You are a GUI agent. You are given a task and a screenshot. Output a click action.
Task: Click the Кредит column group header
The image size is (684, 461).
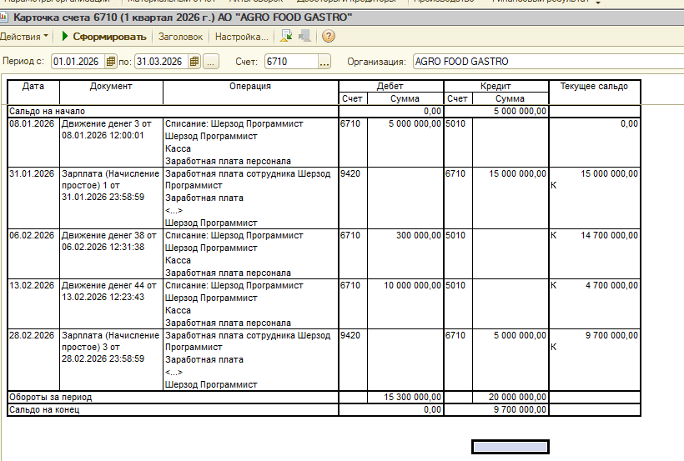click(496, 87)
